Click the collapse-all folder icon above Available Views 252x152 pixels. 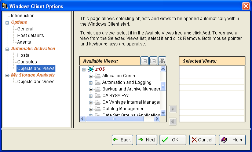(x=153, y=61)
